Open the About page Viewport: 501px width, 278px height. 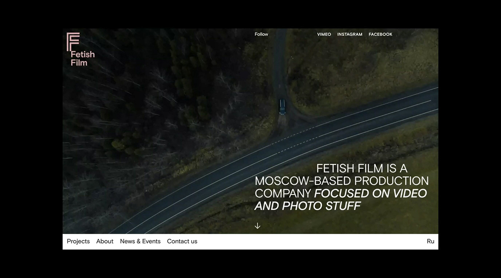(105, 241)
